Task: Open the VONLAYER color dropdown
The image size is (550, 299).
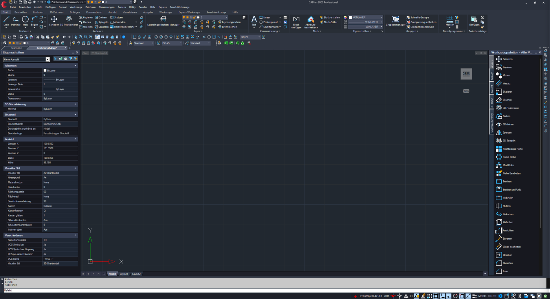Action: coord(381,17)
